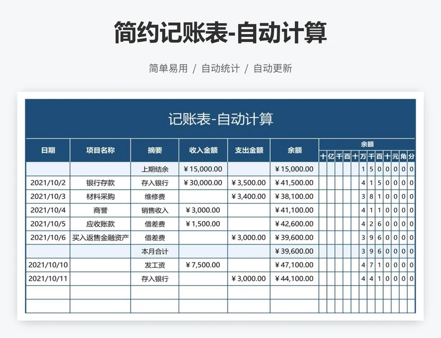The image size is (441, 338).
Task: Click the income cell ¥7,500.00
Action: (x=203, y=265)
